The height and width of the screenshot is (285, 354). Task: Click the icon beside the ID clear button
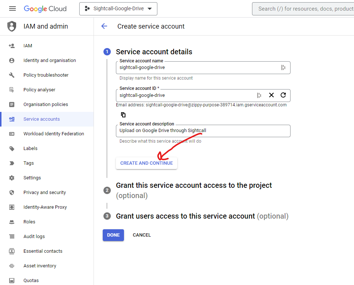coord(259,95)
